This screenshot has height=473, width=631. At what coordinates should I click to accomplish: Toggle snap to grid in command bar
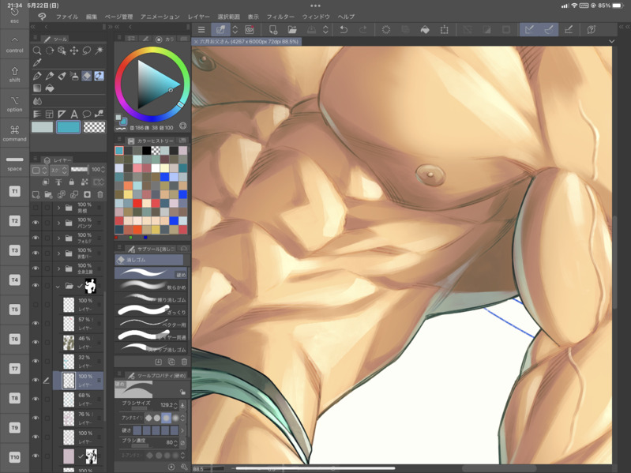click(569, 30)
